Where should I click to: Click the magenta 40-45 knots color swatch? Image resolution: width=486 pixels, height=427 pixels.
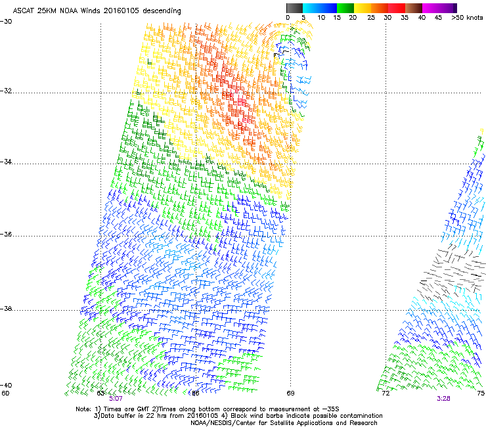click(431, 8)
